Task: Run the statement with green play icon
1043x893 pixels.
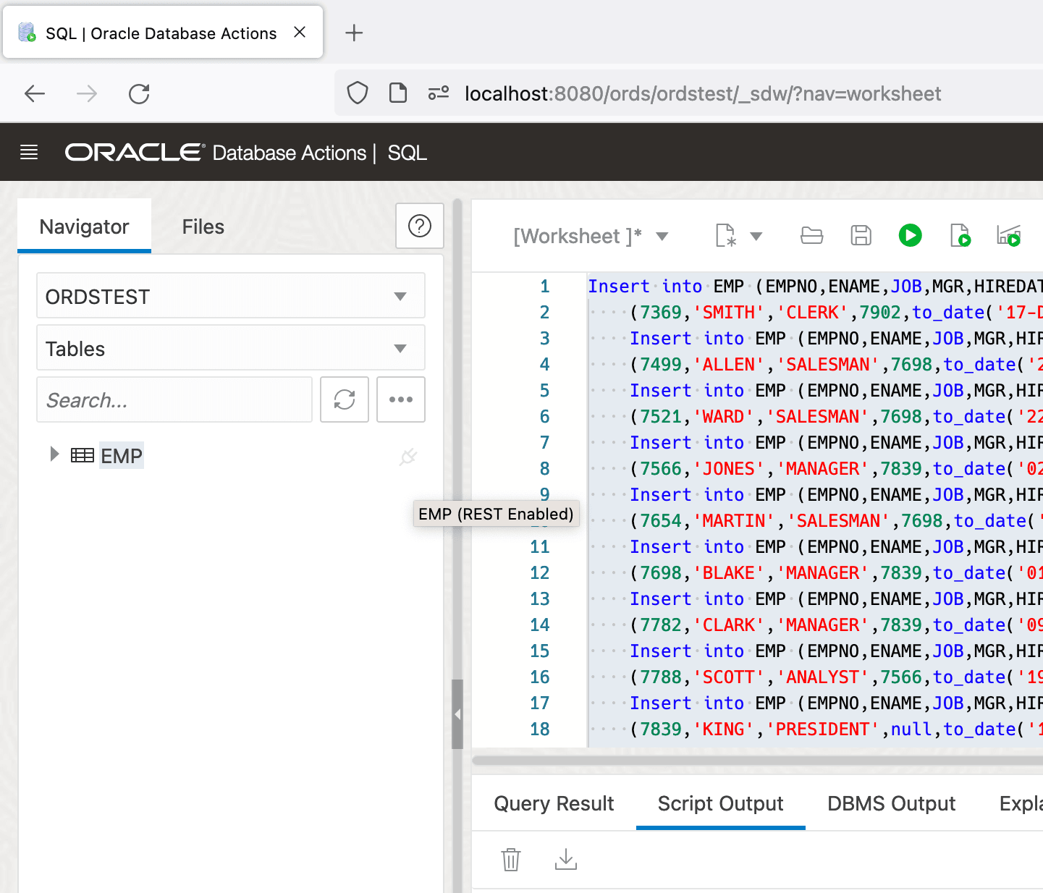Action: (x=910, y=235)
